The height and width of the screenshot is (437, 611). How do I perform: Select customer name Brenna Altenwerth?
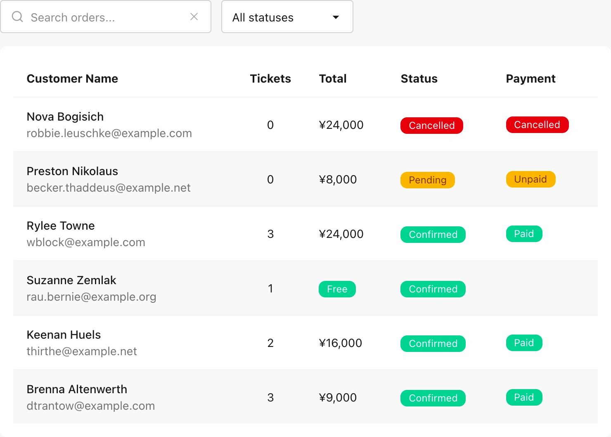[x=77, y=389]
